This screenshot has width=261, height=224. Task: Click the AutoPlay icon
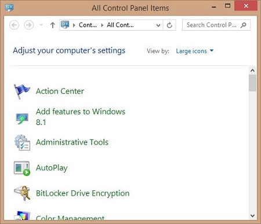point(22,168)
